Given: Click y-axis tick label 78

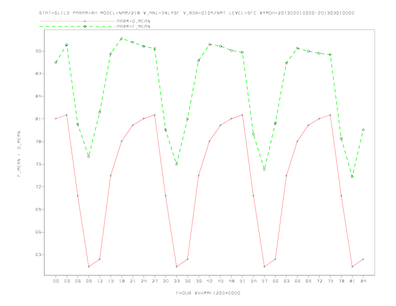Looking at the screenshot, I should click(38, 141).
